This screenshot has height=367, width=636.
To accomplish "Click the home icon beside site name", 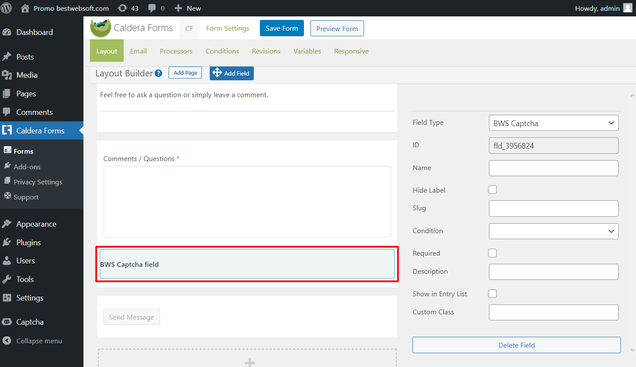I will [x=25, y=8].
